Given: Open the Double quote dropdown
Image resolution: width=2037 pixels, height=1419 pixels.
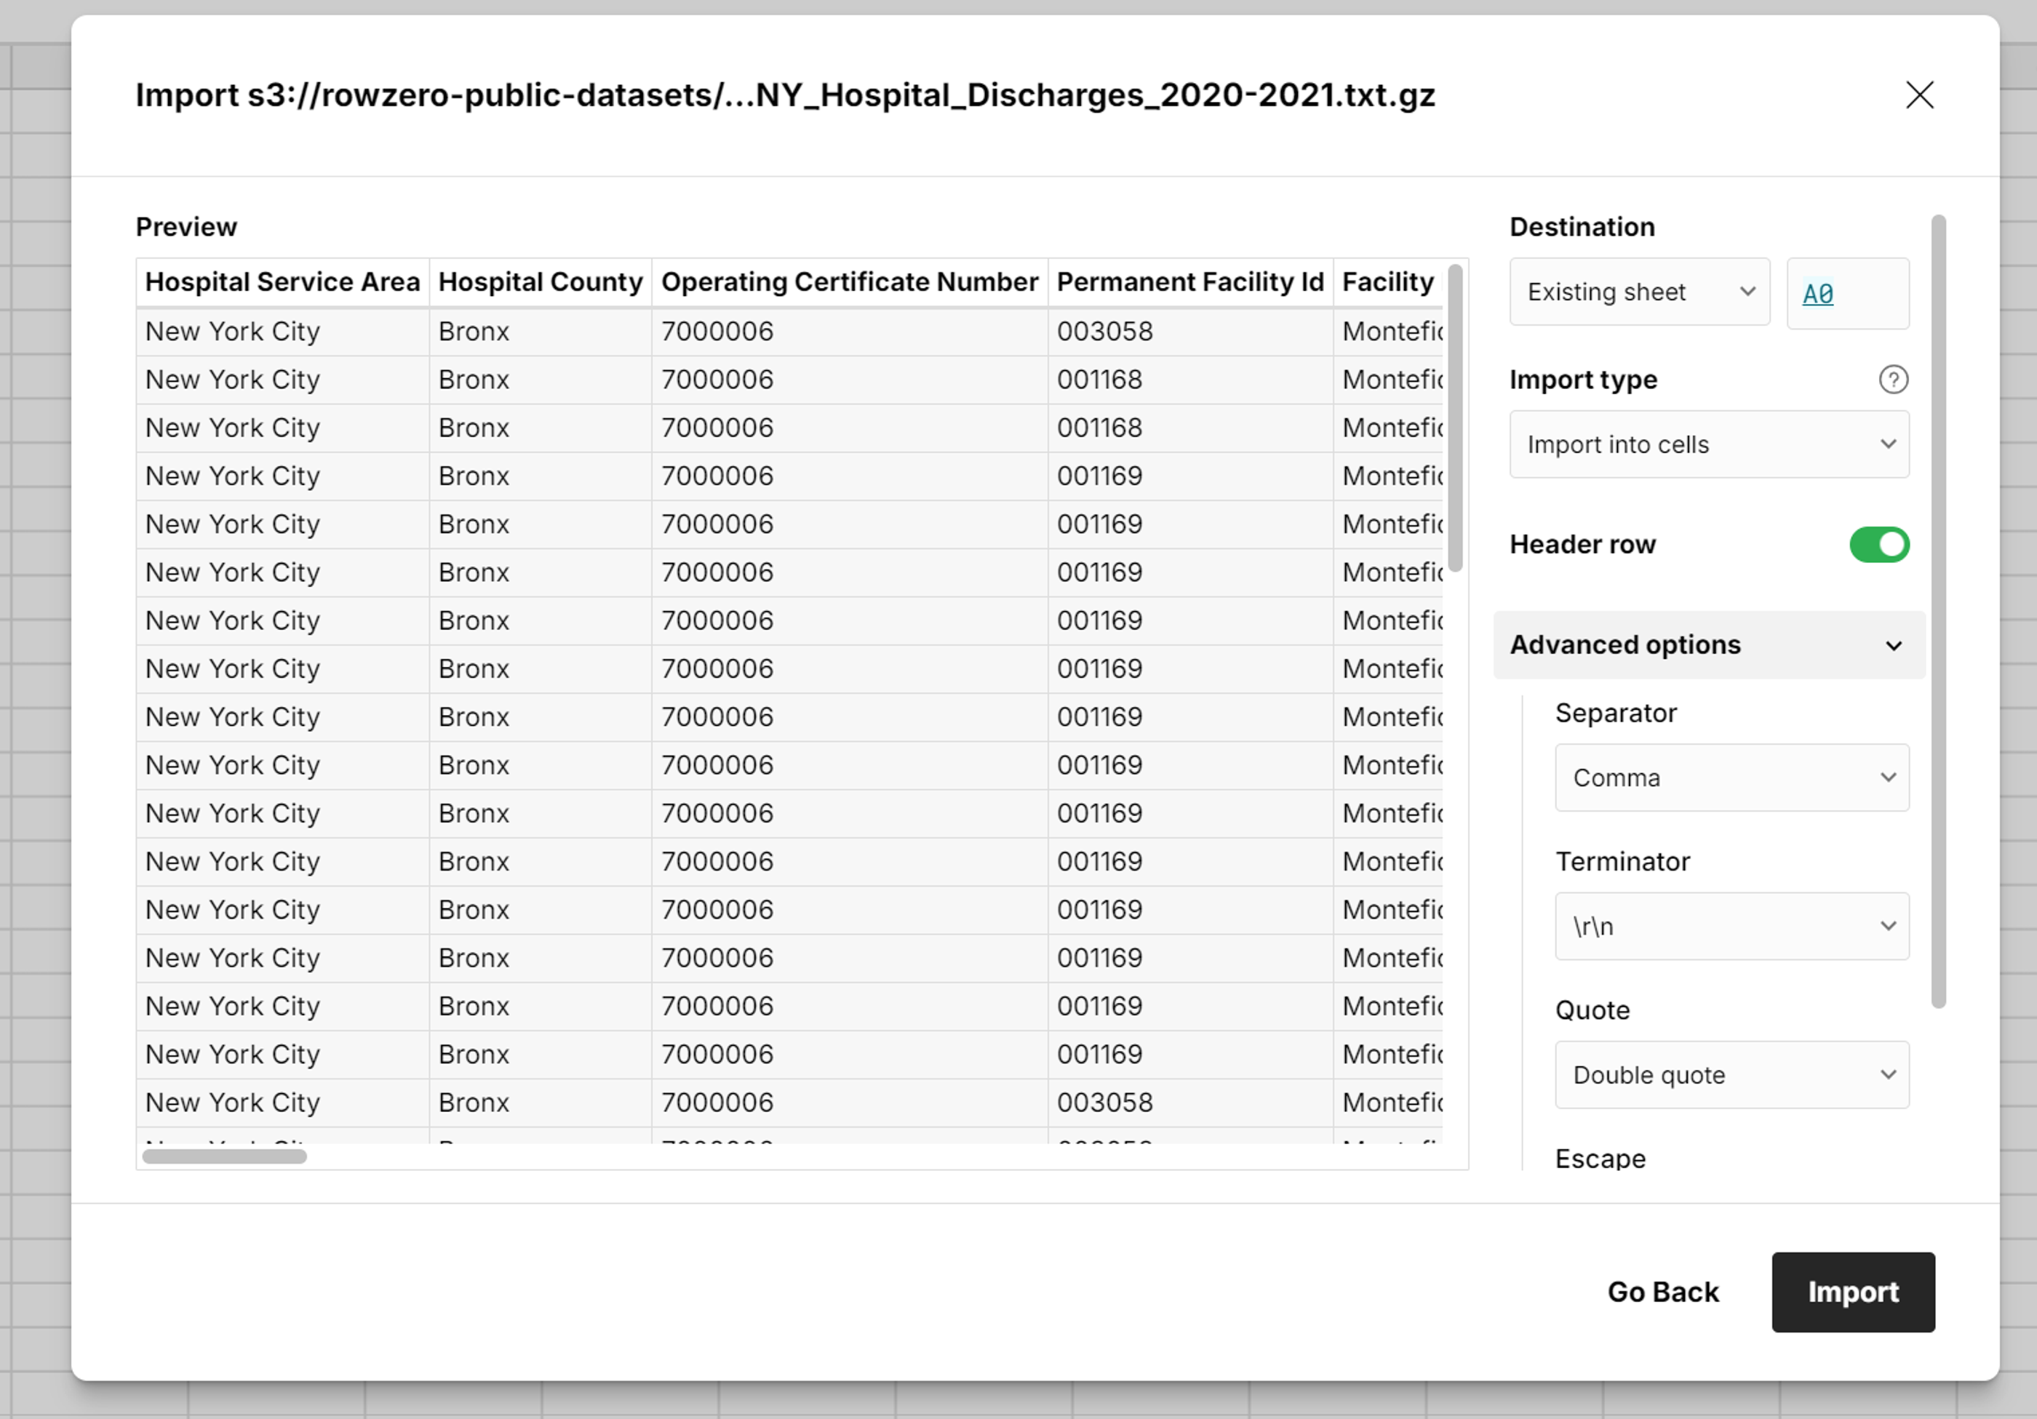Looking at the screenshot, I should click(x=1731, y=1075).
